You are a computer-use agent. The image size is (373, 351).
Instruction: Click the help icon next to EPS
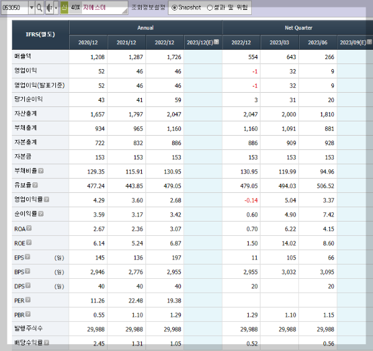[x=27, y=256]
